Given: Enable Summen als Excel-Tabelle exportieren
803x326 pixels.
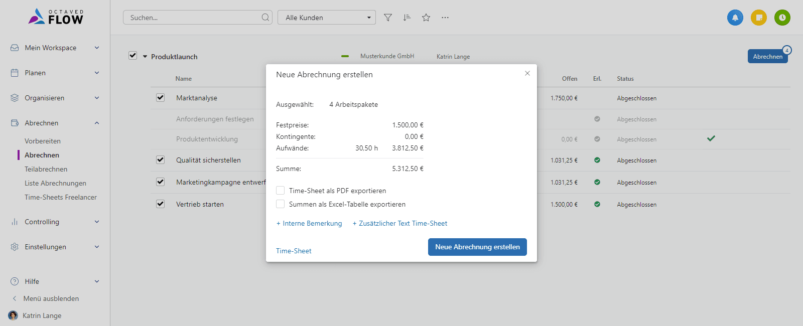Looking at the screenshot, I should (x=281, y=204).
